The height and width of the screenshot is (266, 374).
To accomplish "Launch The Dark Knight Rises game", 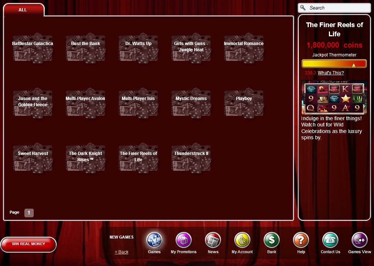I will coord(85,158).
